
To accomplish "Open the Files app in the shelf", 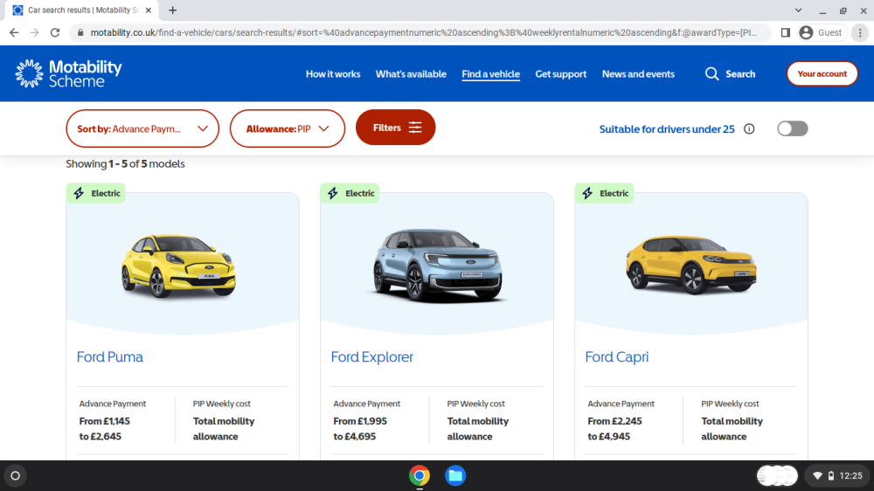I will (x=455, y=475).
